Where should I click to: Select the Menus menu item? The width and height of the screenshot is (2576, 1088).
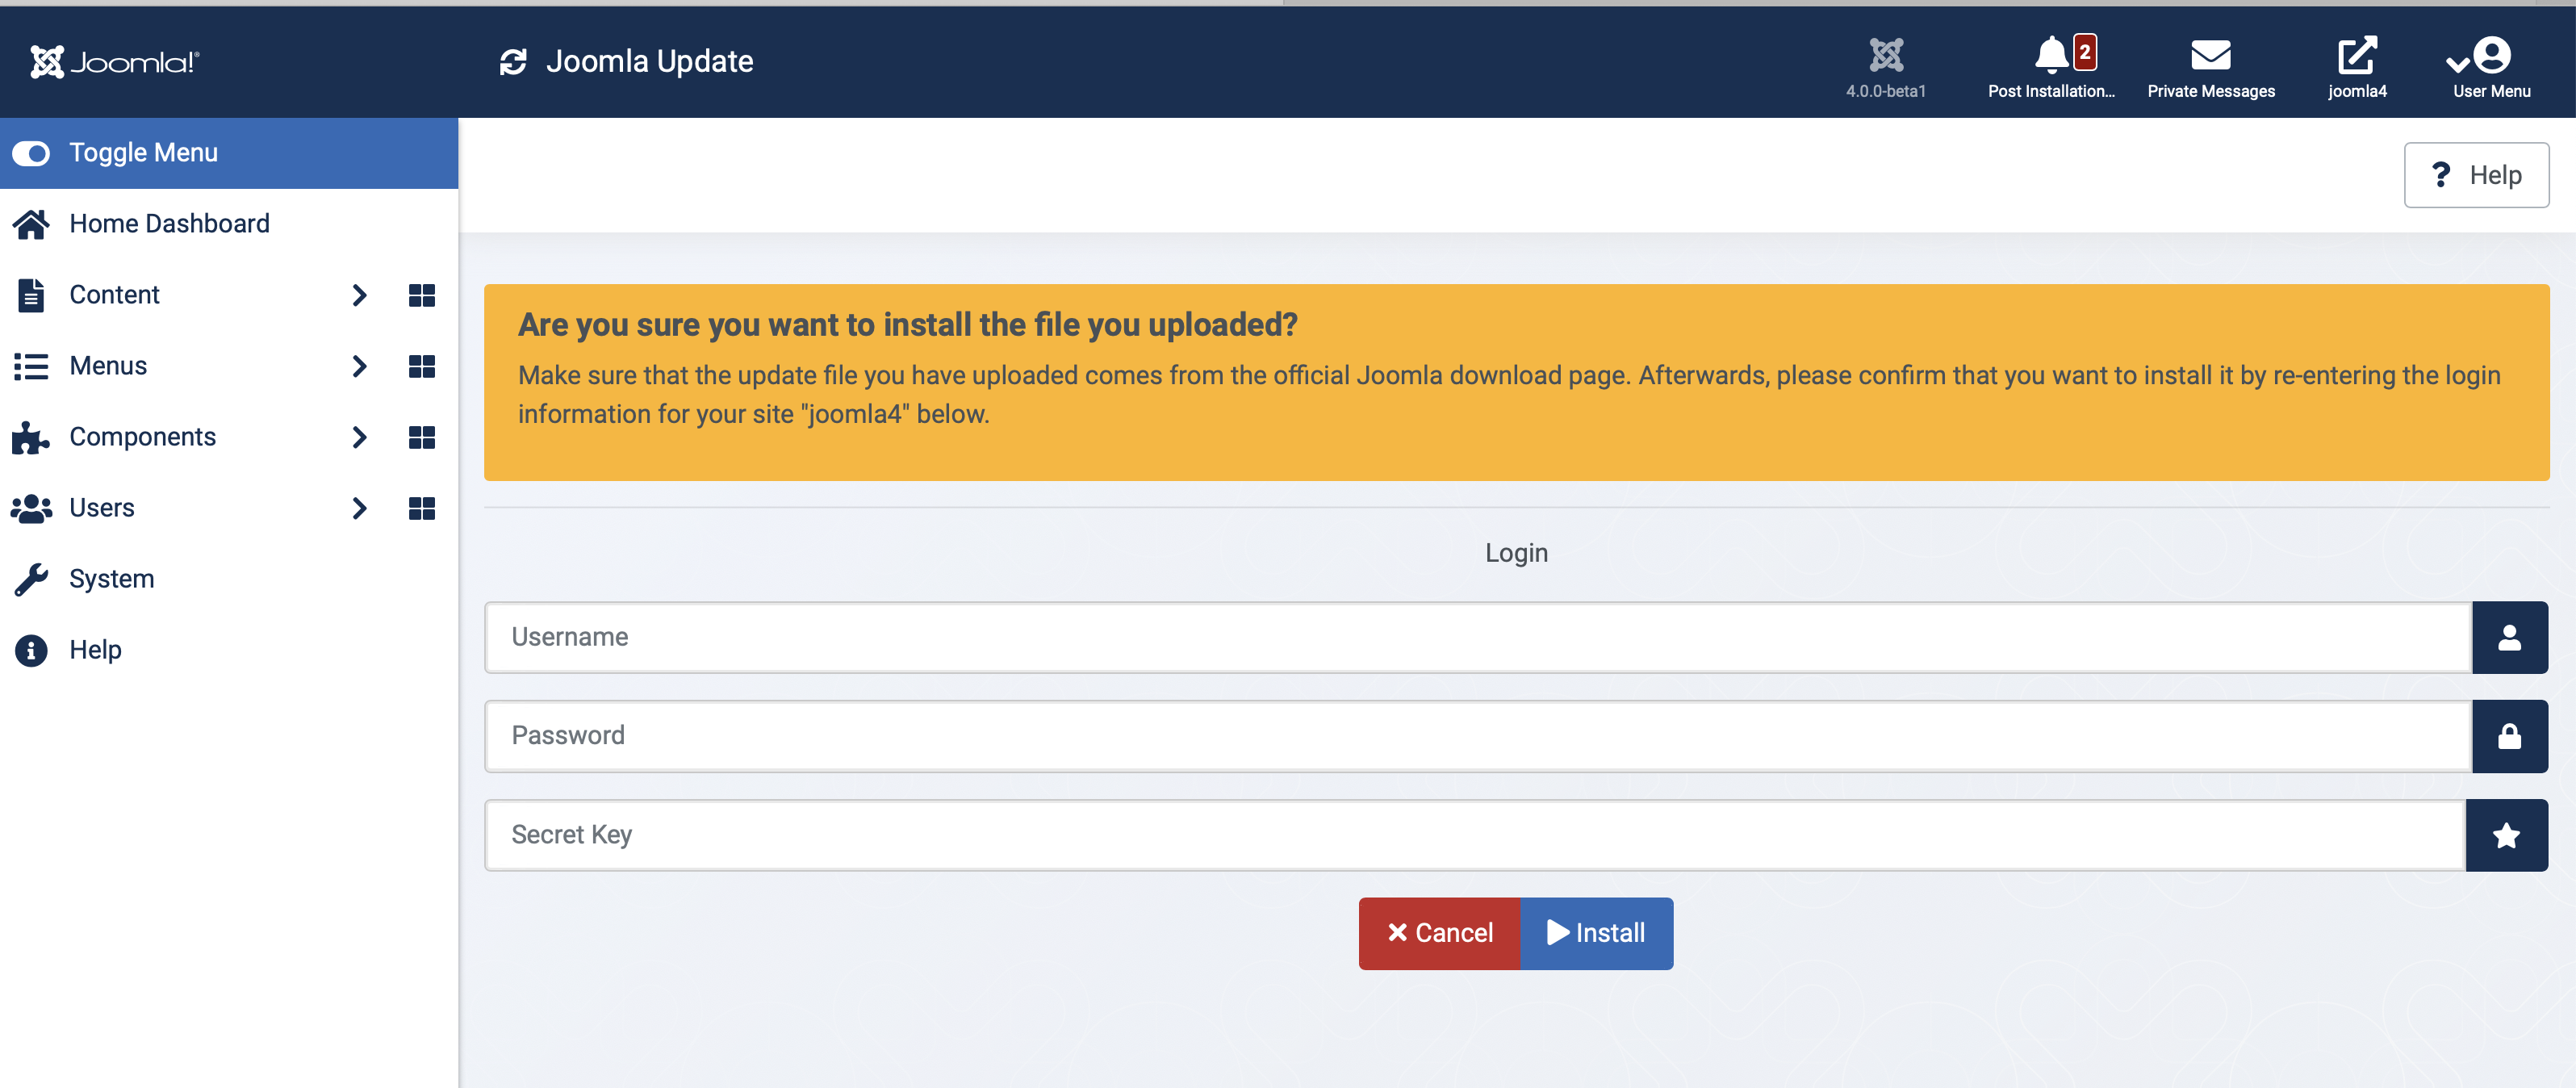[x=108, y=366]
